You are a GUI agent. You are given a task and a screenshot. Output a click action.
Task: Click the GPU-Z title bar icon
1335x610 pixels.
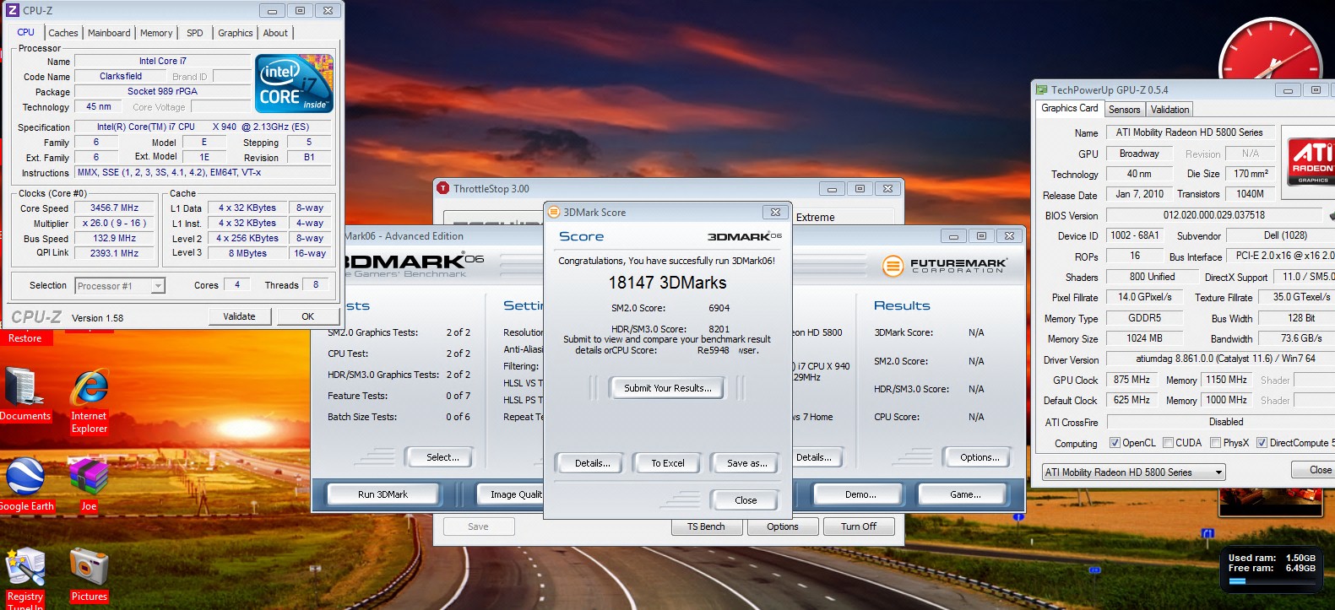[x=1042, y=89]
